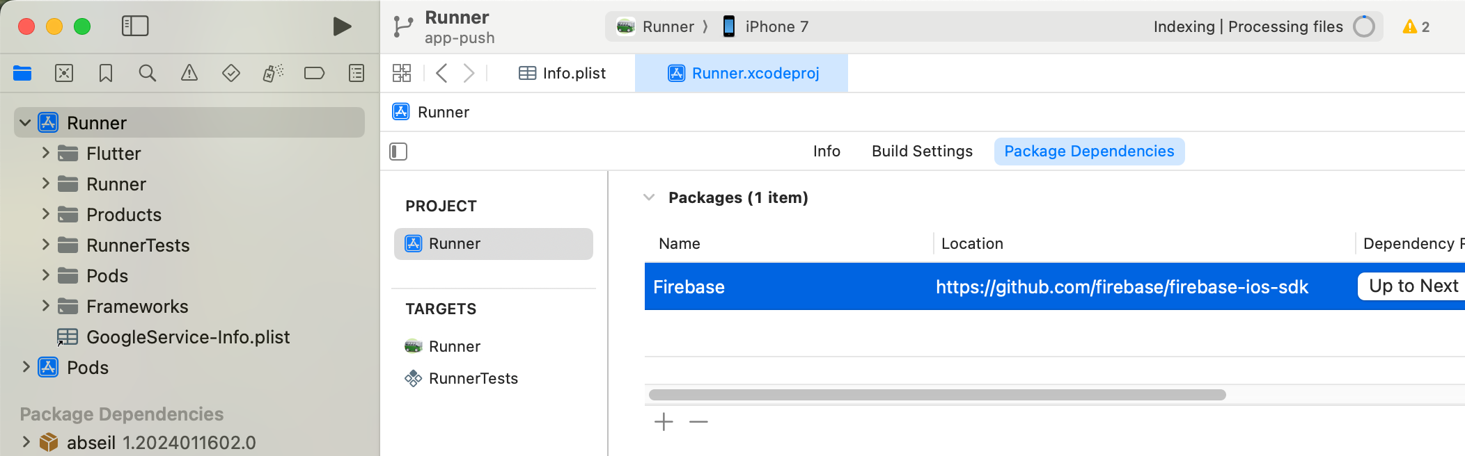Screen dimensions: 1465x456
Task: Open the Source Control navigator
Action: 64,73
